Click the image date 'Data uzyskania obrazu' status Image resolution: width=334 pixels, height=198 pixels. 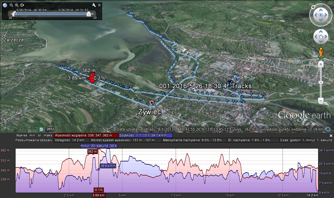click(x=145, y=129)
